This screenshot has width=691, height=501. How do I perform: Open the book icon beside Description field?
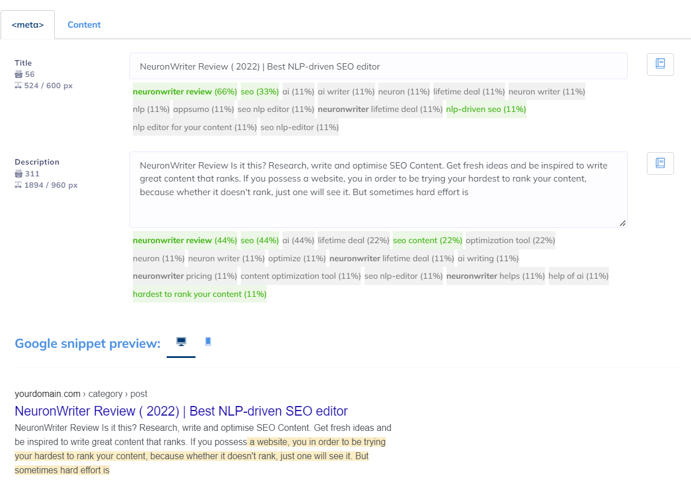coord(660,163)
